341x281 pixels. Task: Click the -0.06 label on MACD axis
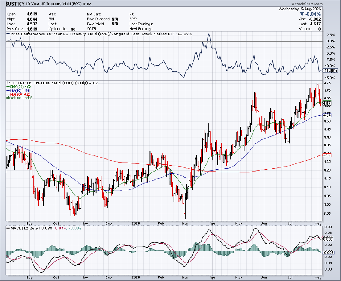click(x=327, y=269)
